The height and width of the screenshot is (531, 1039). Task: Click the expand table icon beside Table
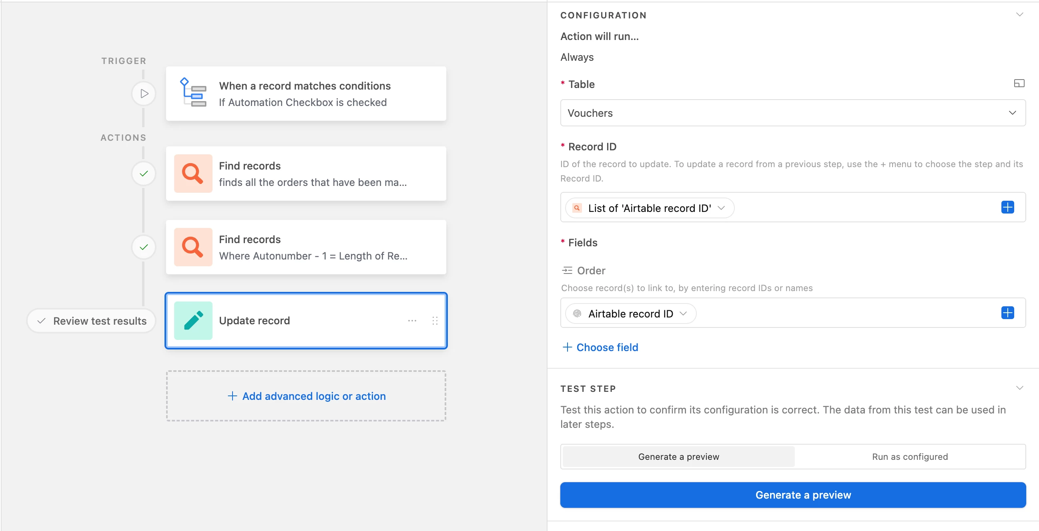1019,84
